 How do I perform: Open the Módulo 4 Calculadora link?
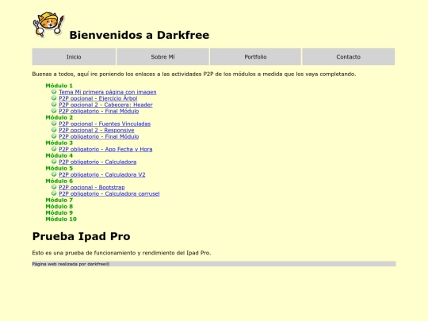tap(97, 162)
